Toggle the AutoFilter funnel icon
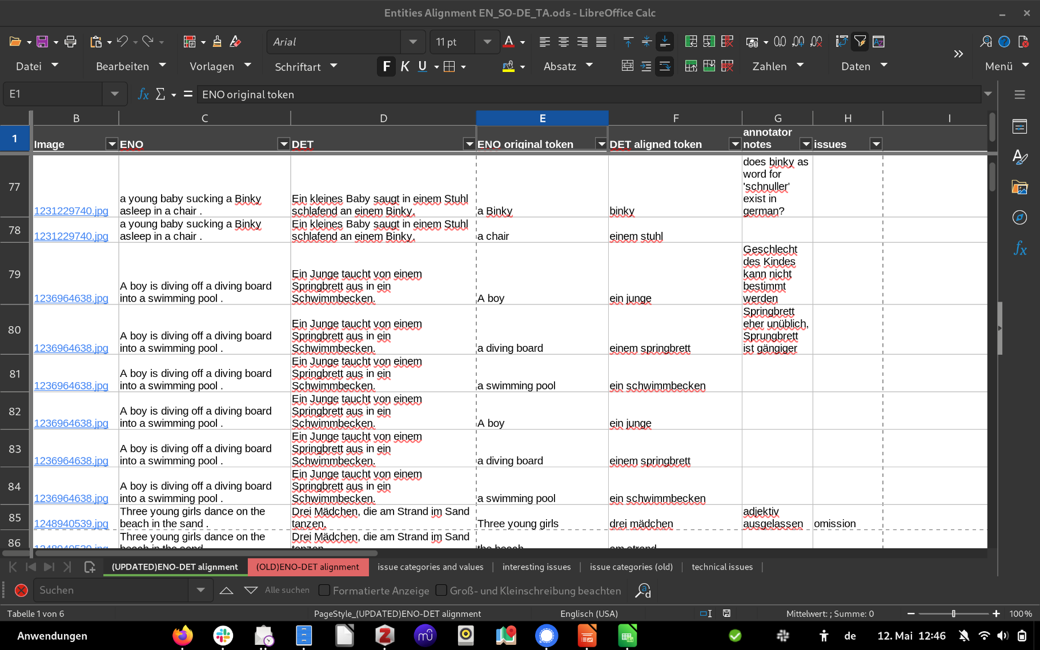Image resolution: width=1040 pixels, height=650 pixels. coord(860,42)
